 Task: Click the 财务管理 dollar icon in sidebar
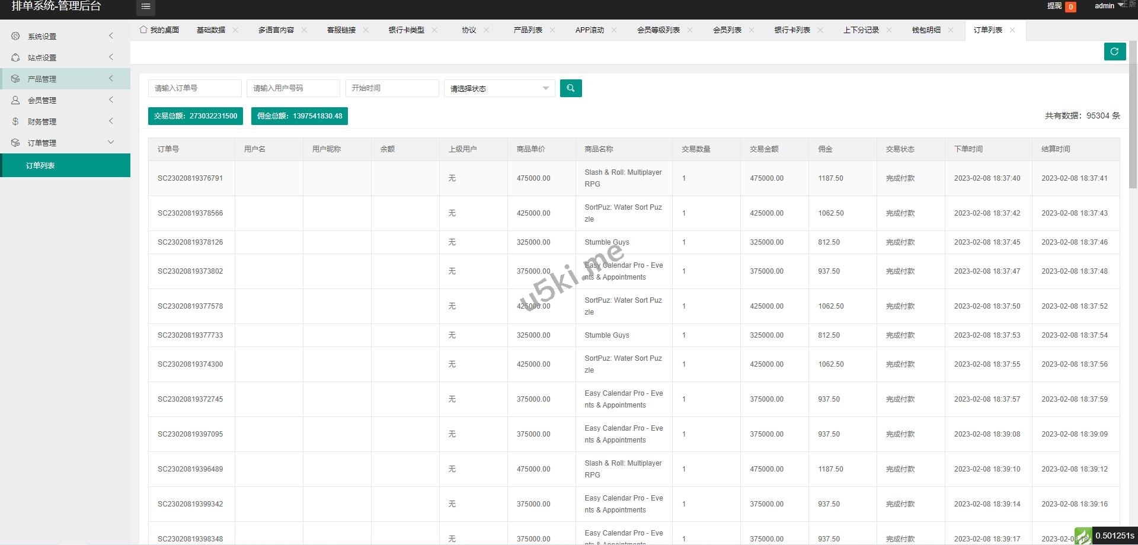[15, 121]
